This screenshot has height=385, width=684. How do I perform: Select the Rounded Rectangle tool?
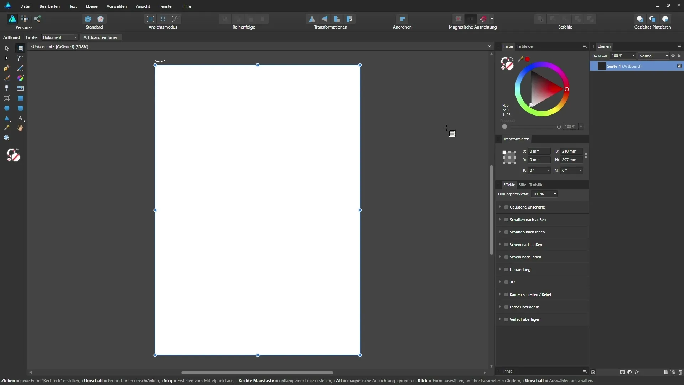(20, 108)
